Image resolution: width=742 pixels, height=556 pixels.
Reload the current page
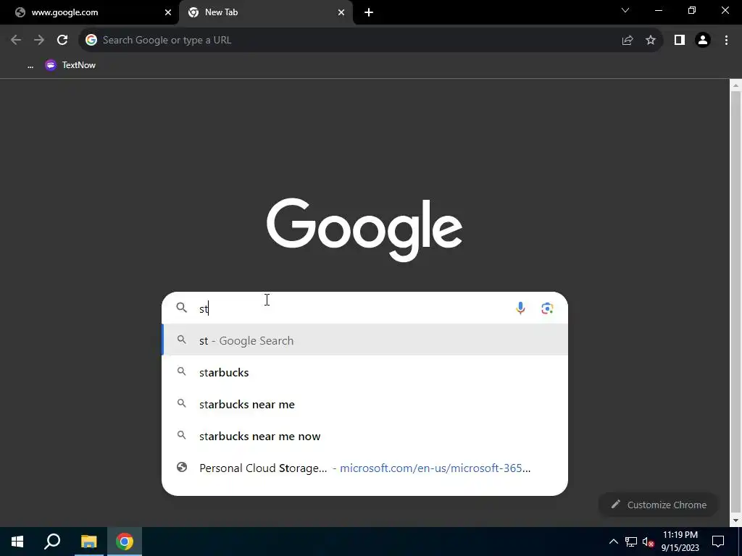click(62, 41)
